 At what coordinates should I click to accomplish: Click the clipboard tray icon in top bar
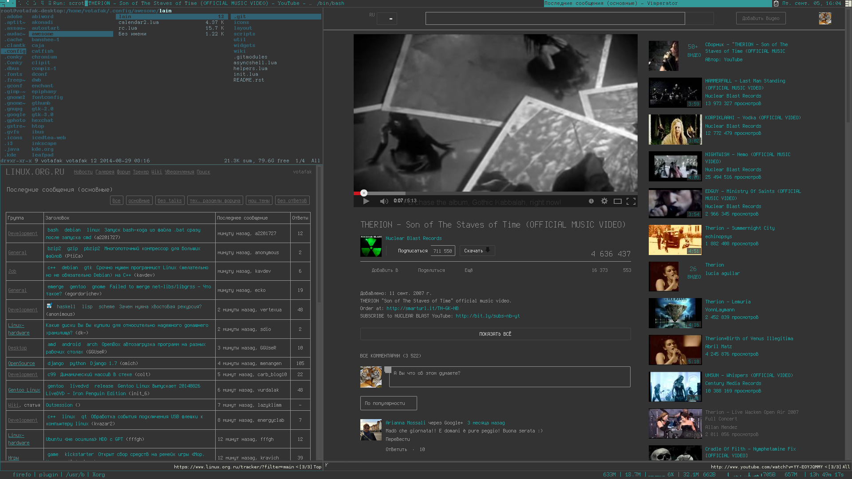pos(776,3)
